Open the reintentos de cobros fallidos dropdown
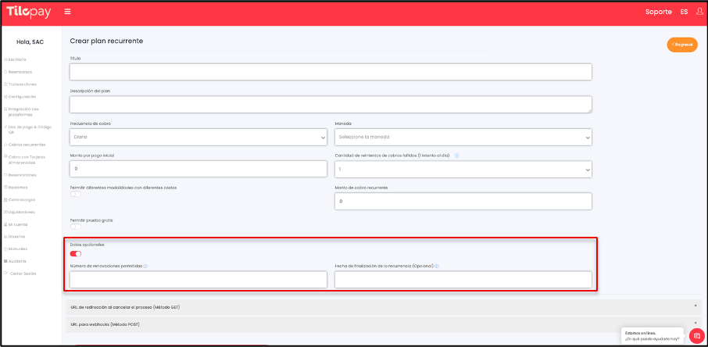Screen dimensions: 708x347 pyautogui.click(x=463, y=169)
